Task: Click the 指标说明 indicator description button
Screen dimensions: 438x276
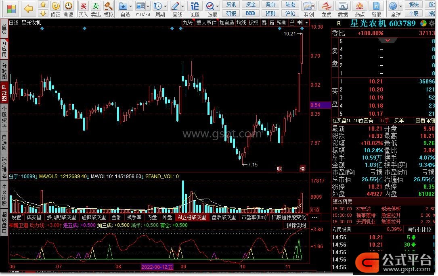Action: tap(296, 225)
